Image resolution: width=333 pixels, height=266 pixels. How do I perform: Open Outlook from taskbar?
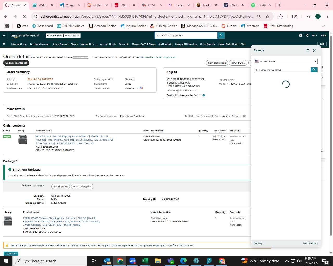(107, 261)
